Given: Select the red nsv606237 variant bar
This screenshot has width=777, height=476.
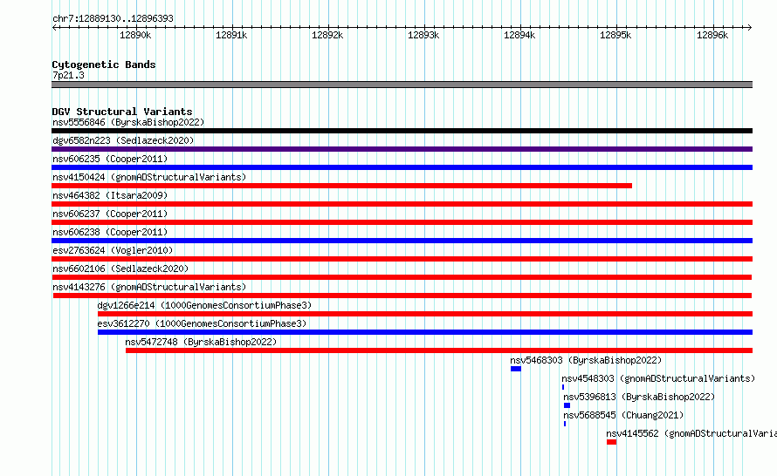Looking at the screenshot, I should point(402,222).
